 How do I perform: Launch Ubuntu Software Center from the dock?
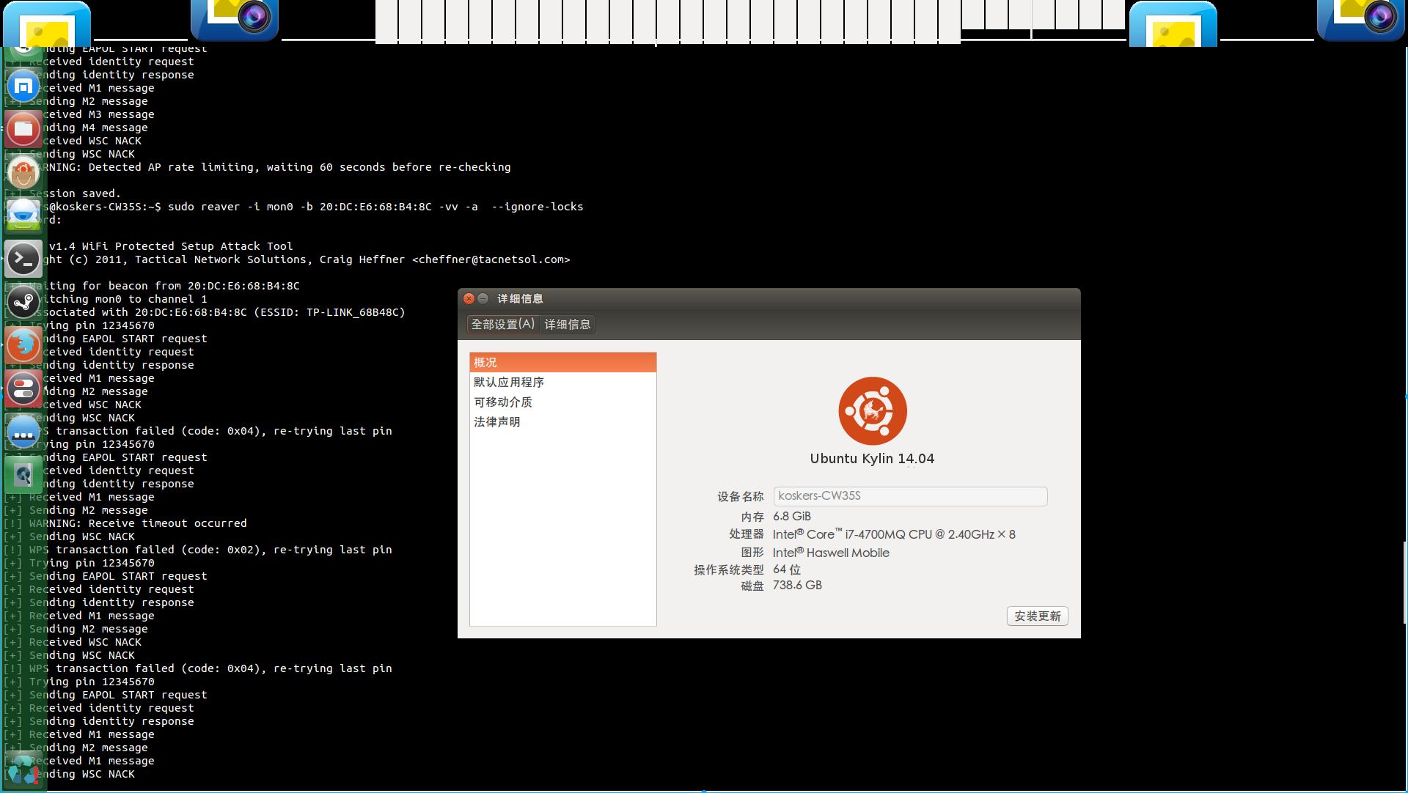pos(23,173)
